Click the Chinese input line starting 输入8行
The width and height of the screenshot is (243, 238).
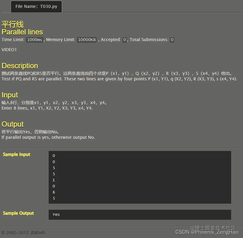pyautogui.click(x=54, y=103)
